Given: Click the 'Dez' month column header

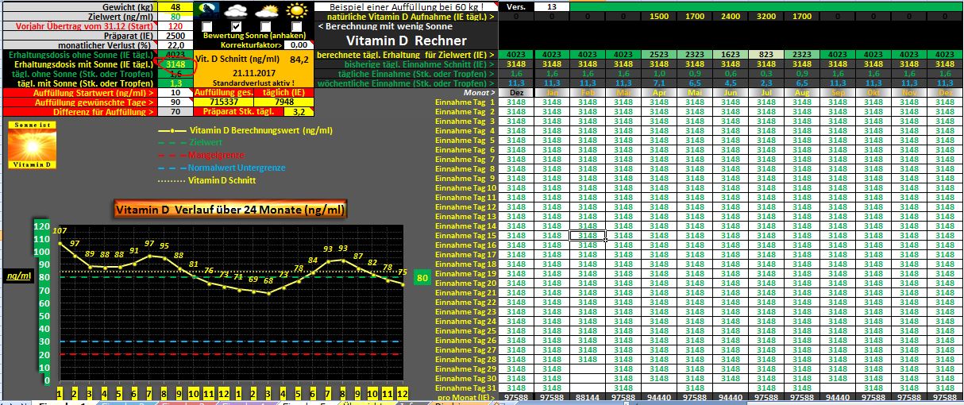Looking at the screenshot, I should (x=515, y=93).
